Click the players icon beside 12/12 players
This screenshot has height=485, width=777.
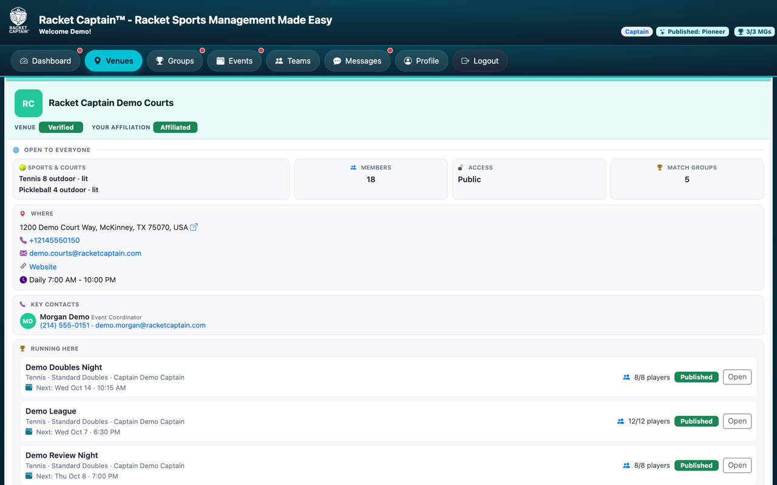(620, 421)
